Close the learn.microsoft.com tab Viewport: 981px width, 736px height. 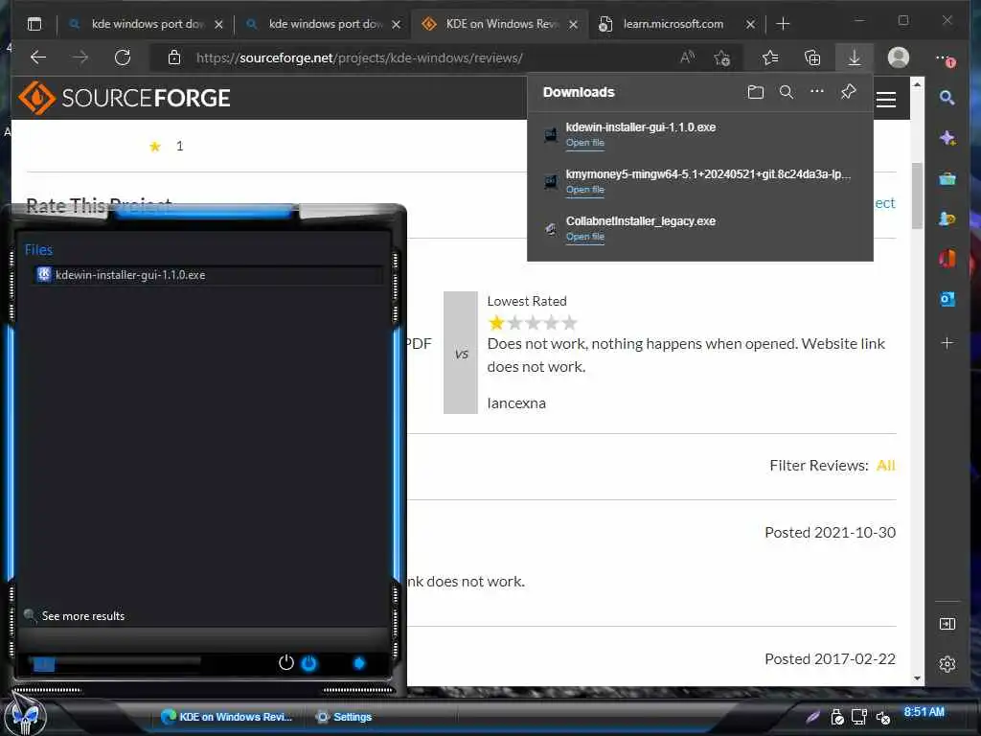[750, 24]
